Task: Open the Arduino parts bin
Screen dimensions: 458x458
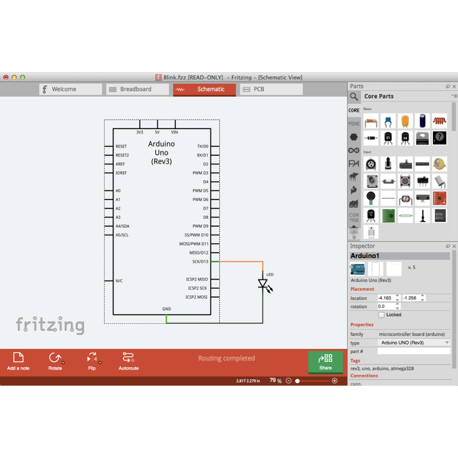Action: (354, 151)
